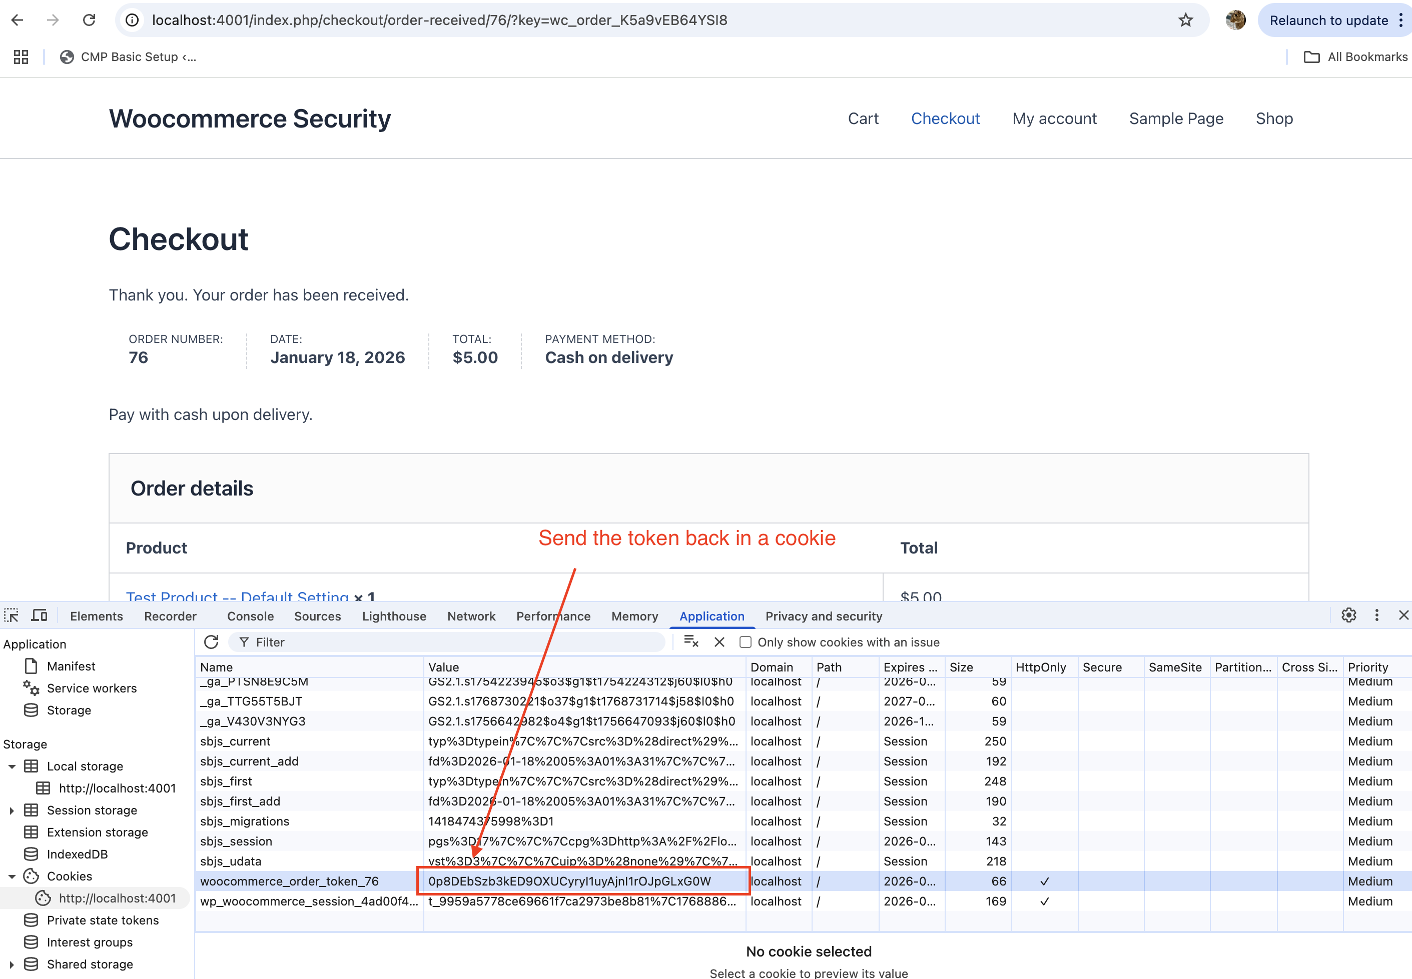
Task: Enable the Only show cookies with an issue checkbox
Action: pyautogui.click(x=746, y=641)
